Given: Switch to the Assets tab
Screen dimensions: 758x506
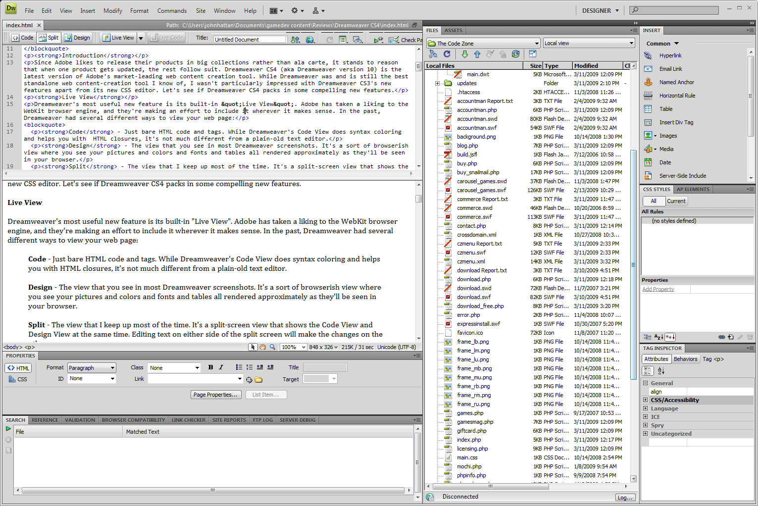Looking at the screenshot, I should [x=453, y=30].
